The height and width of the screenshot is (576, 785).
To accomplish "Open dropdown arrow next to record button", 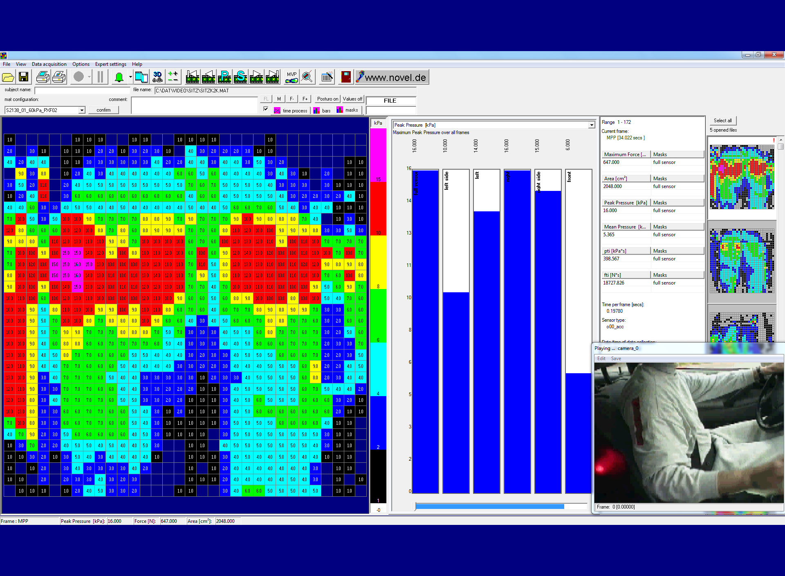I will [x=89, y=77].
